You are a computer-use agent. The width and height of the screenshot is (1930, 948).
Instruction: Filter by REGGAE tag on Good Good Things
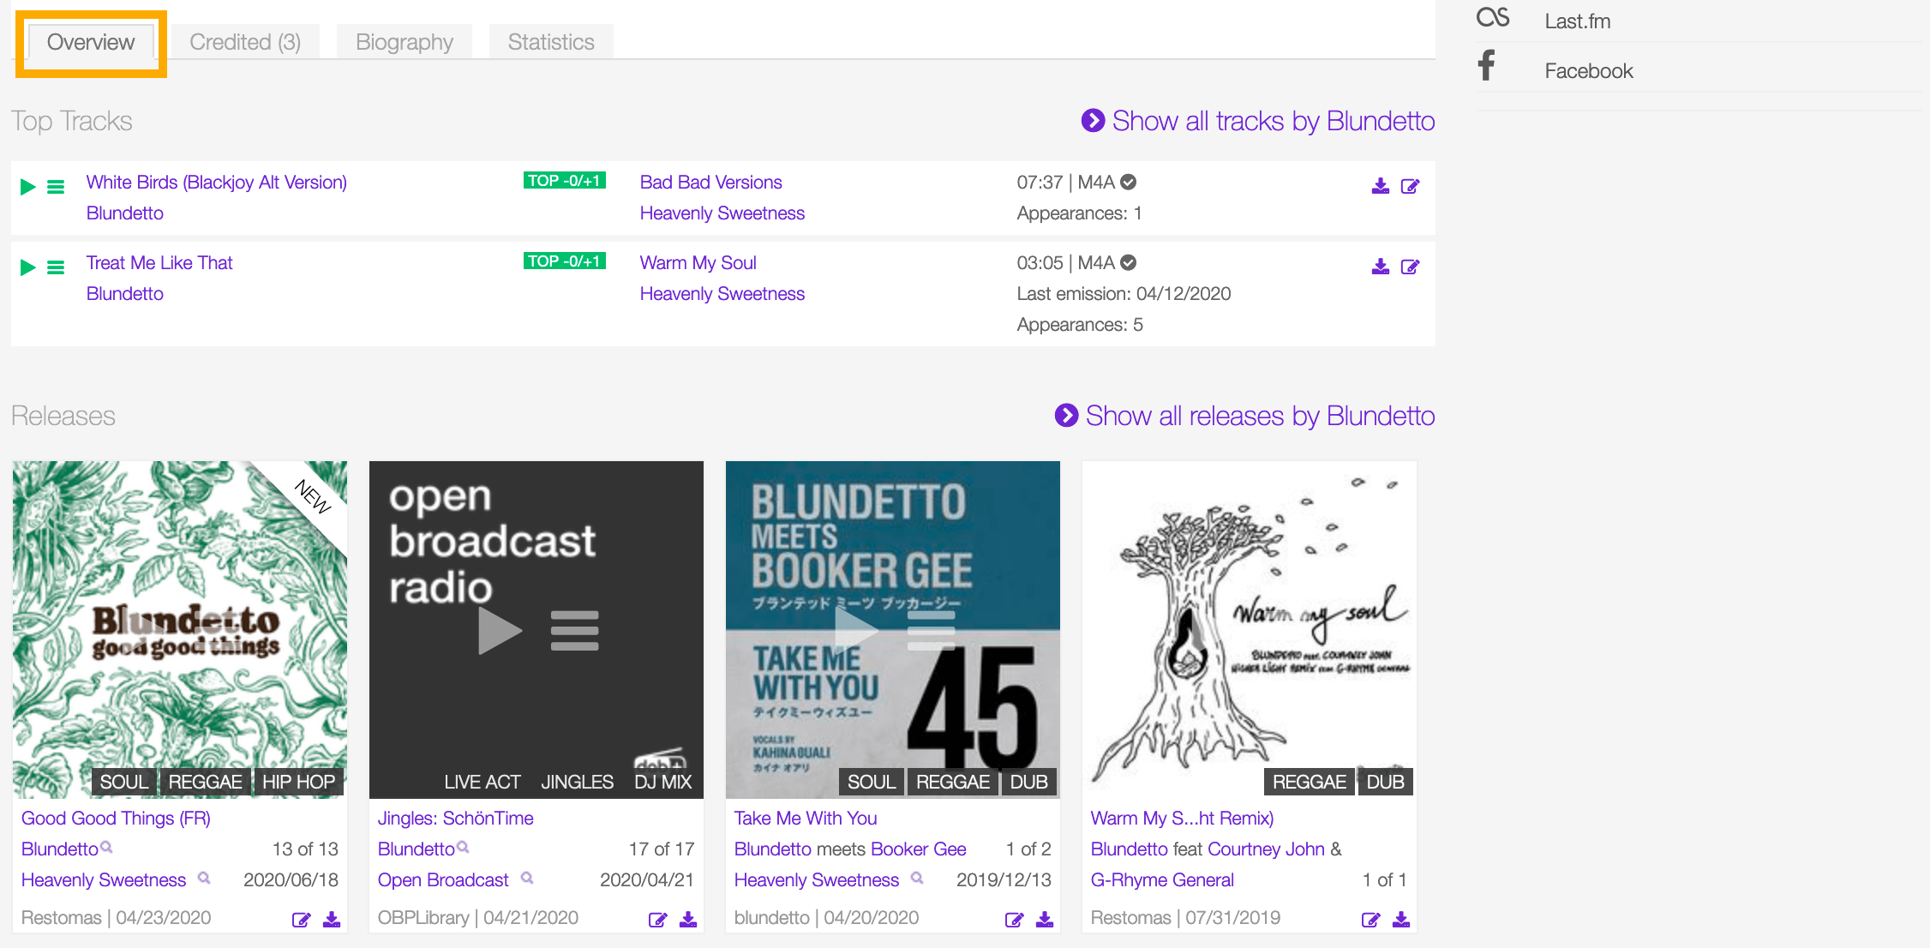point(205,782)
